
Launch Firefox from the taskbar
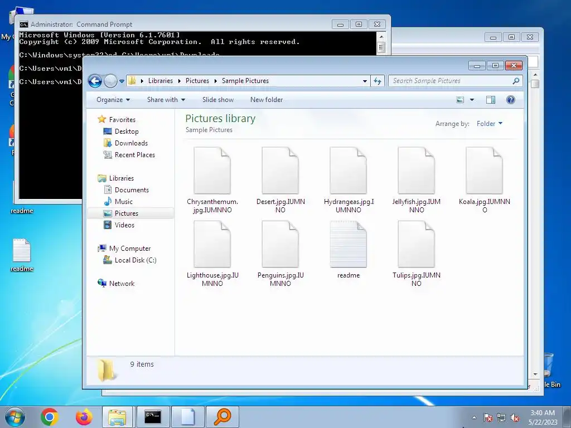click(84, 417)
